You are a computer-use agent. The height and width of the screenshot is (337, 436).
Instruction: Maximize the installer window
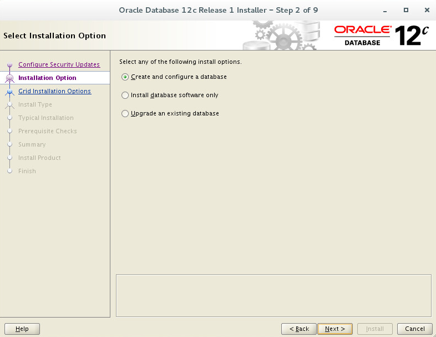coord(406,10)
